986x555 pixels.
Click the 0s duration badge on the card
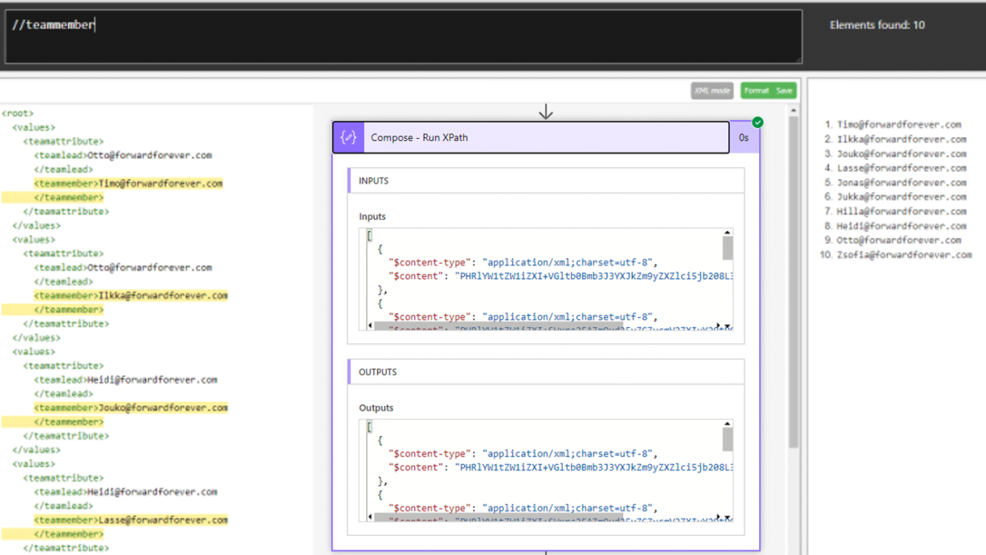tap(744, 137)
